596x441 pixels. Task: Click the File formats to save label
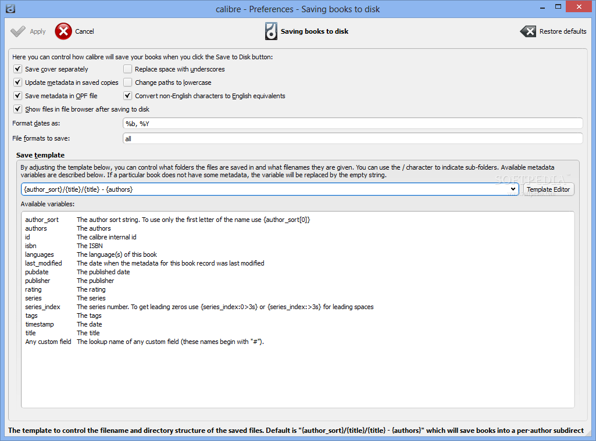[41, 139]
